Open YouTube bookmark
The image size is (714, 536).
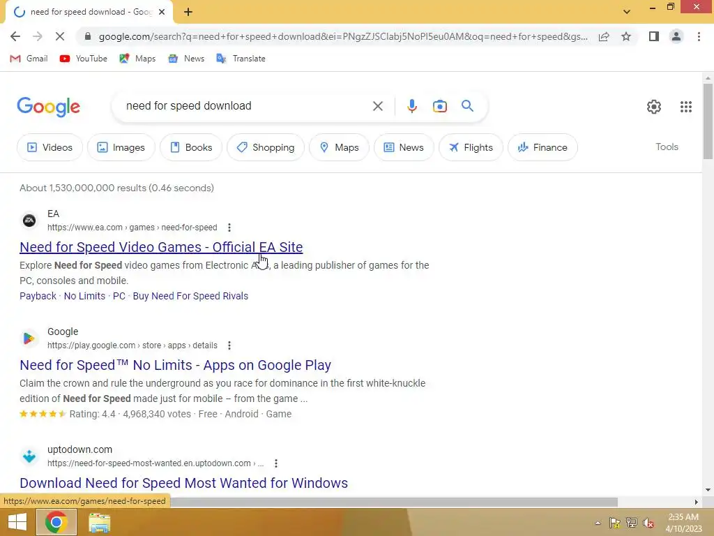pos(84,59)
